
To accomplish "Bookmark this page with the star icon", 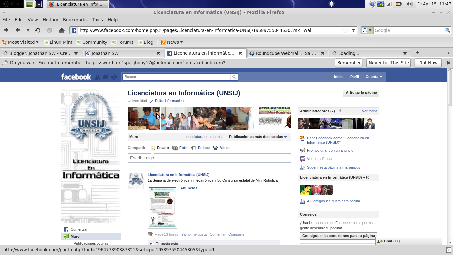I will point(346,30).
